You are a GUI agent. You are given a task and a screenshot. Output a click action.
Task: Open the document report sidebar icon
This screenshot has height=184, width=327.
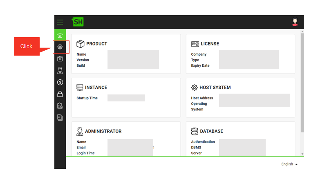pos(60,117)
